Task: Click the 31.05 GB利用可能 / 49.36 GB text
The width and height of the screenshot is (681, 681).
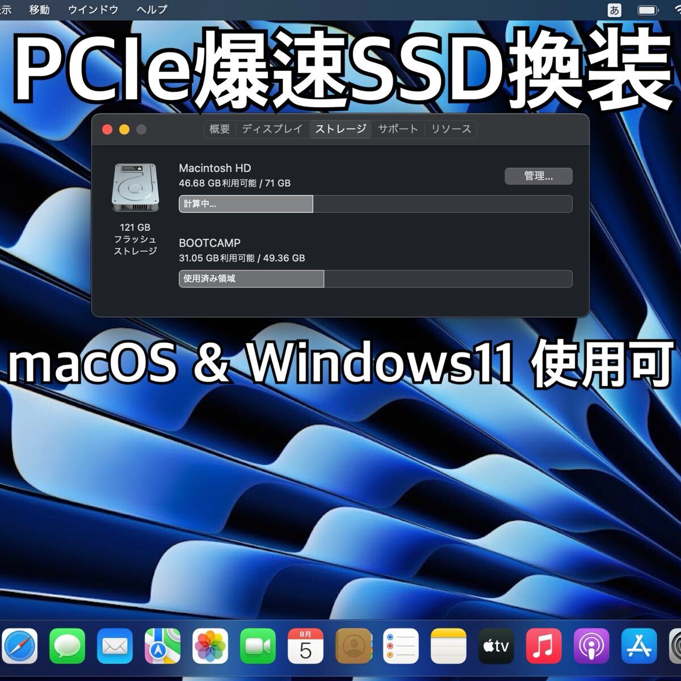Action: click(242, 258)
